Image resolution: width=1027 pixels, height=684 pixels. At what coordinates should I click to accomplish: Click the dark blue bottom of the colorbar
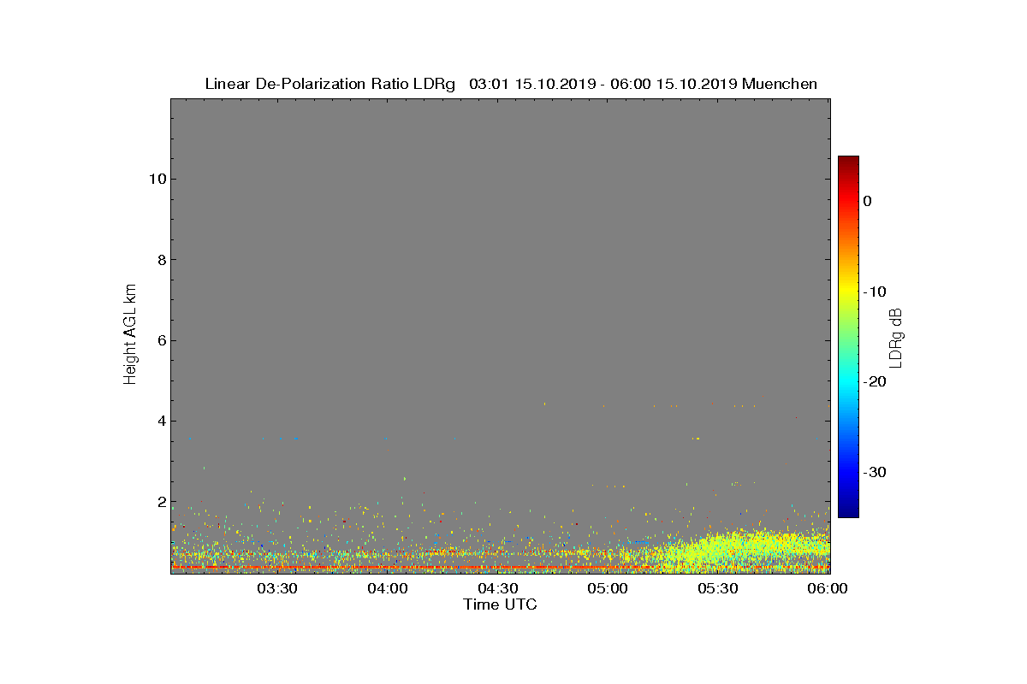[848, 510]
